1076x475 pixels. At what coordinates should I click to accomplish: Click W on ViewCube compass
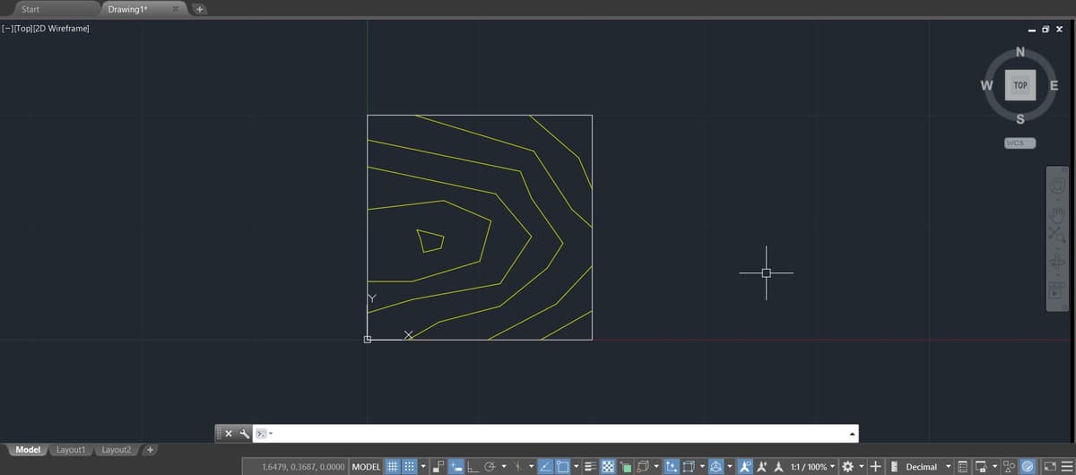985,86
